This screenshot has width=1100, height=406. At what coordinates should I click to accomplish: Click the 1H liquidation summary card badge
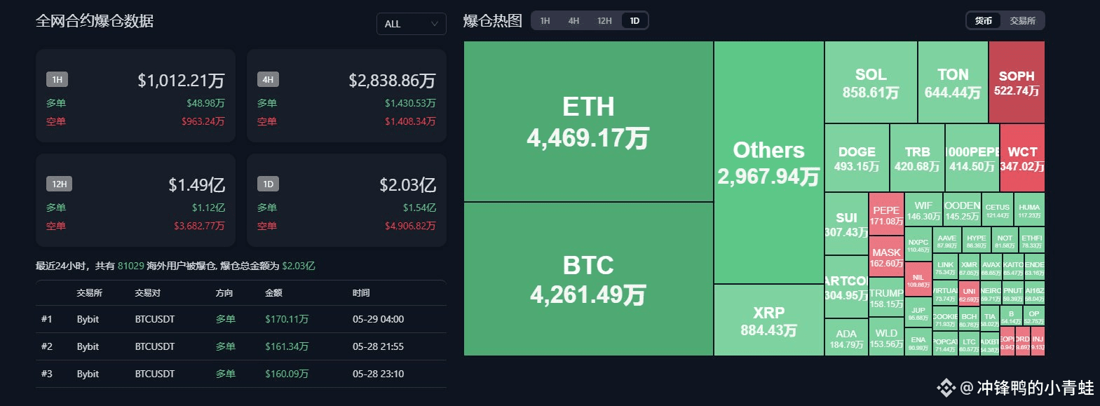click(x=57, y=79)
